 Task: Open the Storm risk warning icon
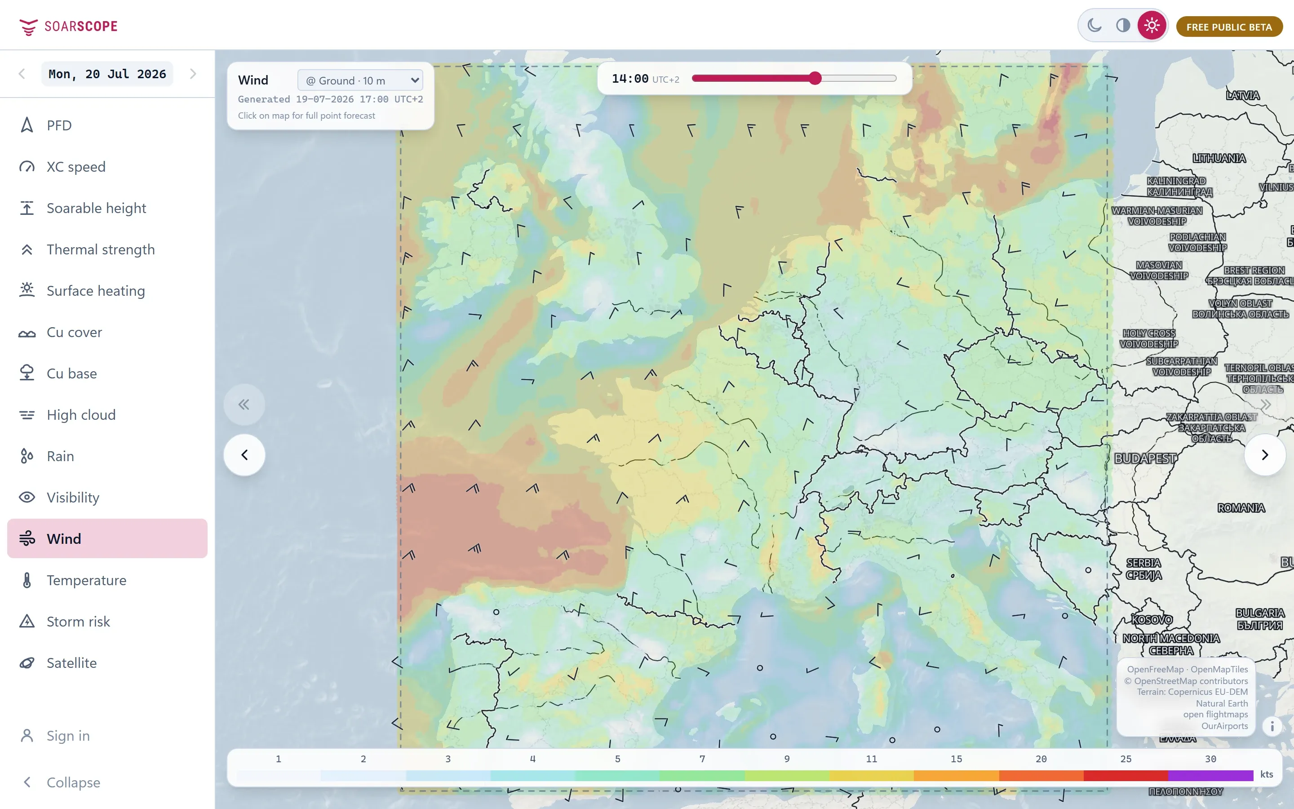27,621
